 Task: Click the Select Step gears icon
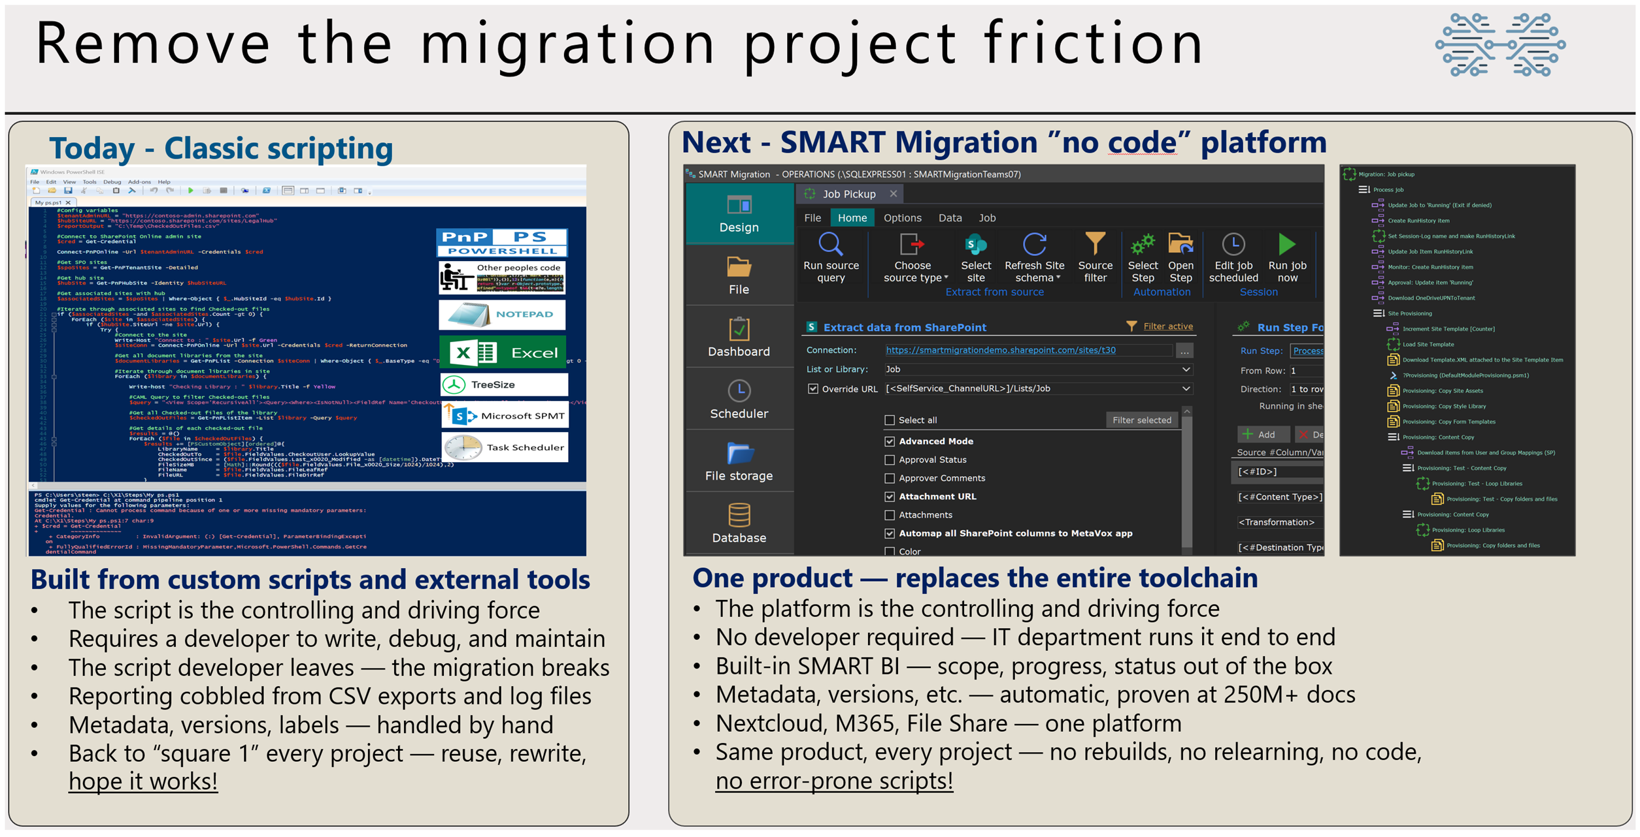coord(1143,245)
